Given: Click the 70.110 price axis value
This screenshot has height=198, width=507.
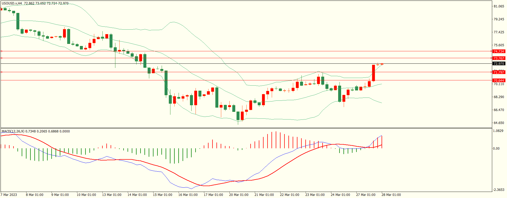Looking at the screenshot, I should pos(499,84).
